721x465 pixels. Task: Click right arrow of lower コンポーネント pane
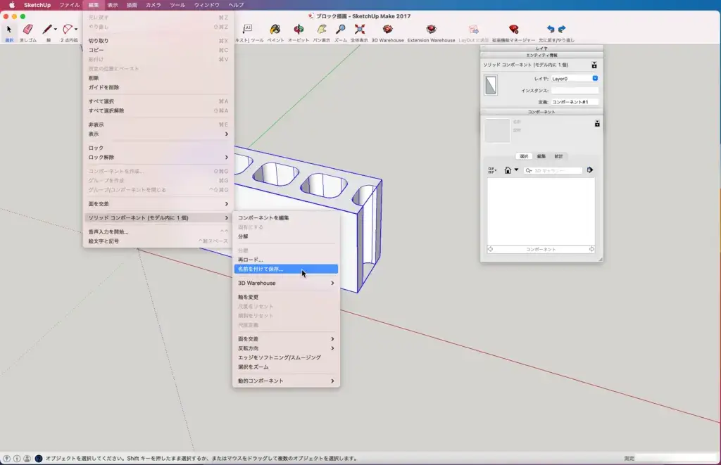[x=591, y=249]
